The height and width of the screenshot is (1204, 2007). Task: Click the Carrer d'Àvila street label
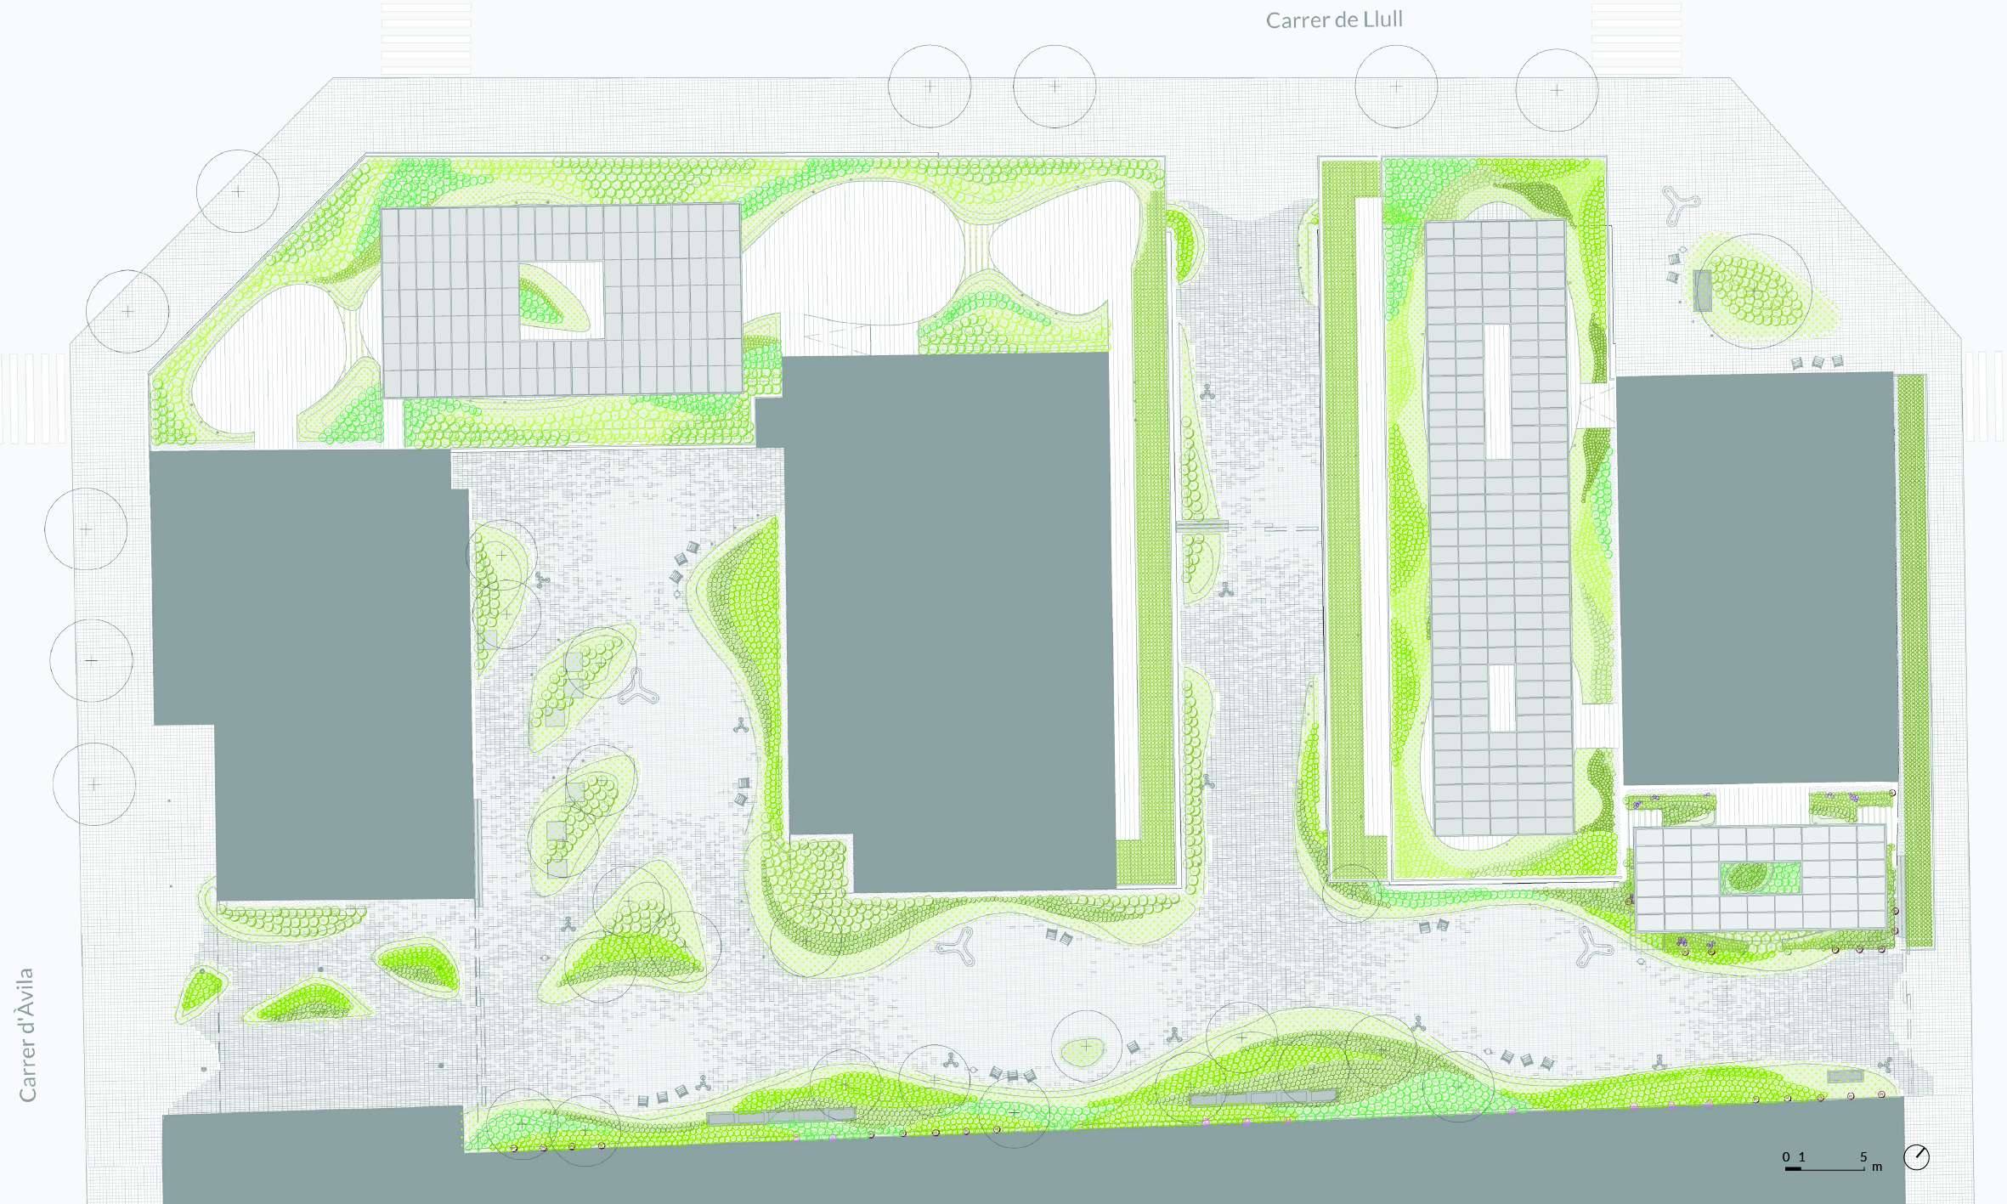[27, 1034]
